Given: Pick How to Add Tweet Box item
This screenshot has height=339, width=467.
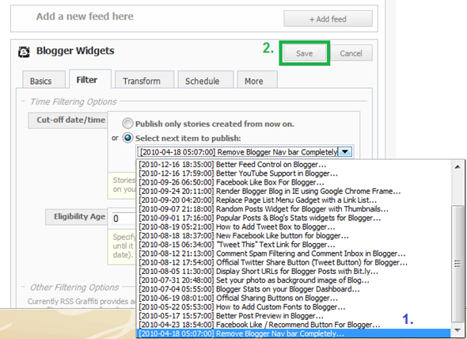Looking at the screenshot, I should [294, 227].
